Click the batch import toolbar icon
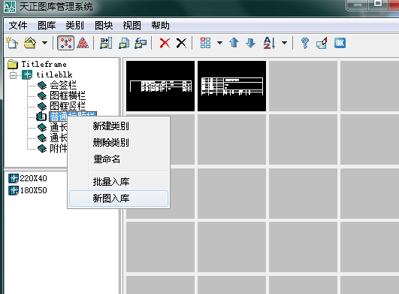This screenshot has width=399, height=294. (x=106, y=43)
